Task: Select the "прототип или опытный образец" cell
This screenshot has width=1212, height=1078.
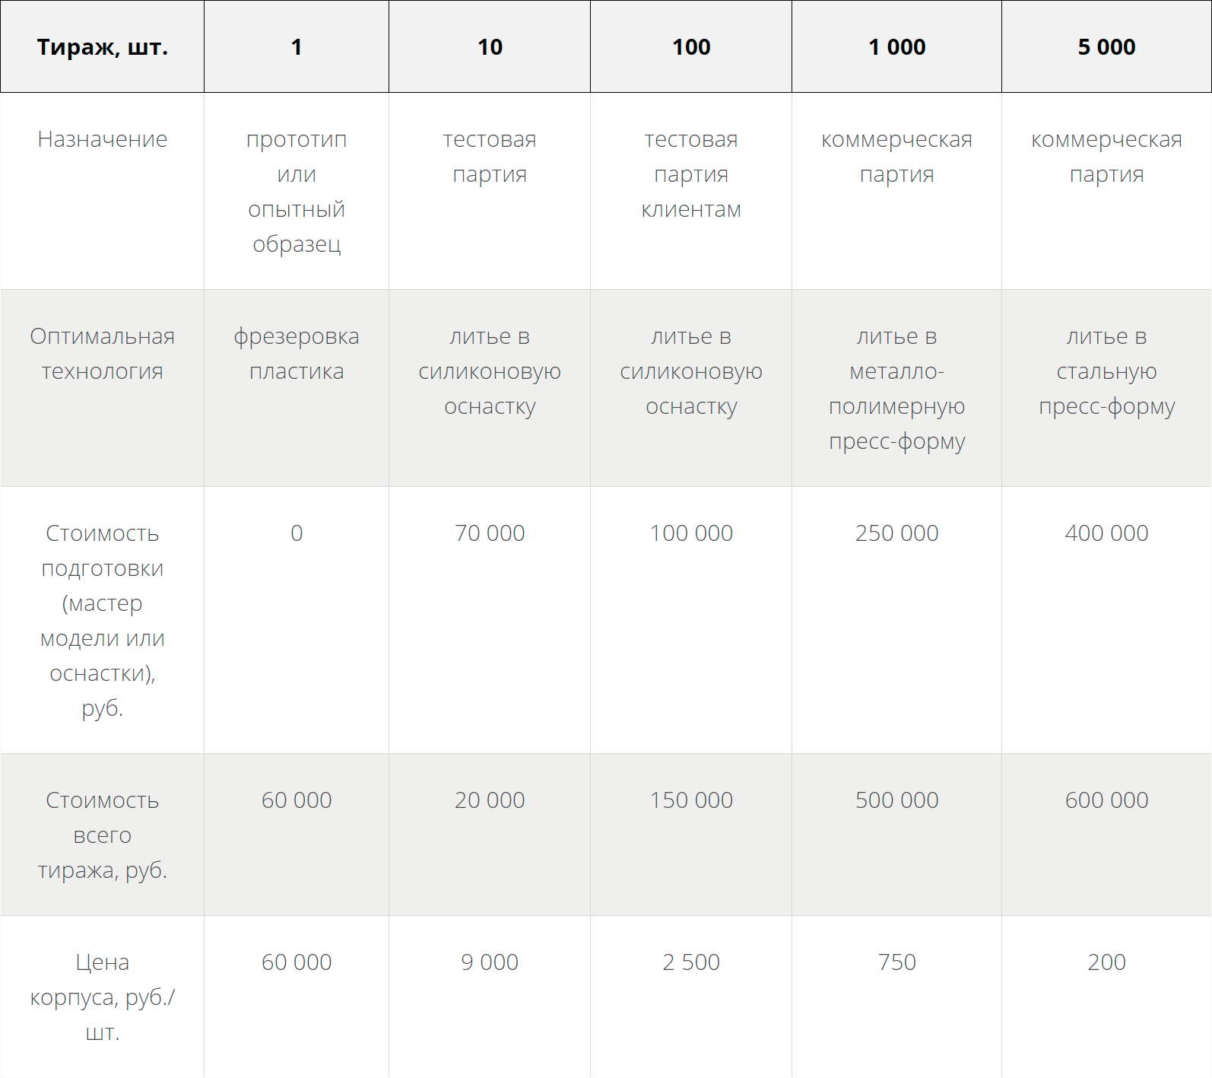Action: (x=297, y=192)
